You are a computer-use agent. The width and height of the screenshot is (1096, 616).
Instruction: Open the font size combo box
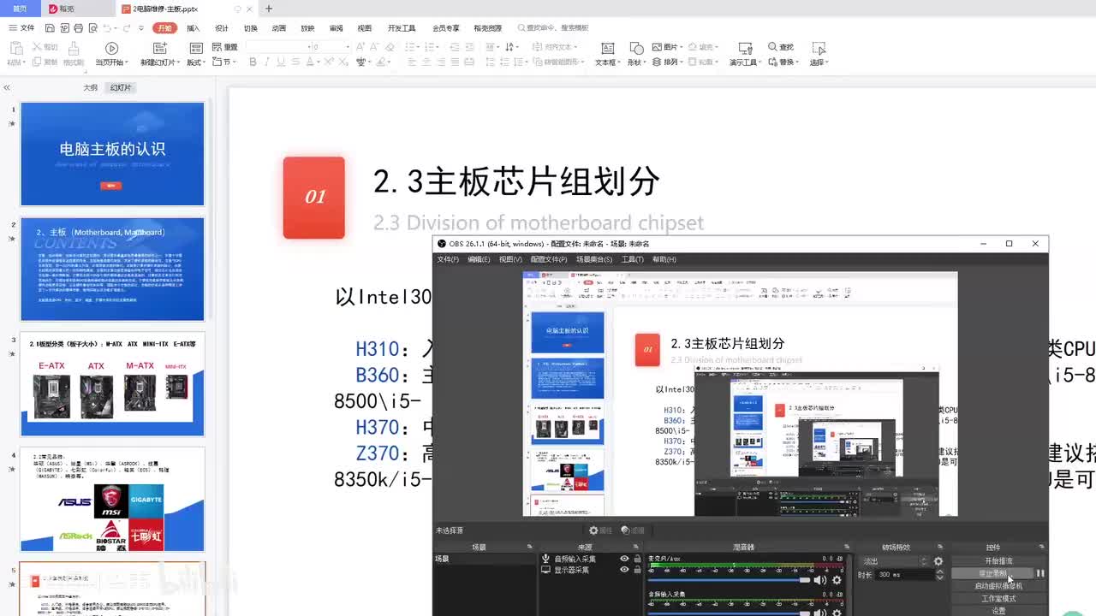331,46
